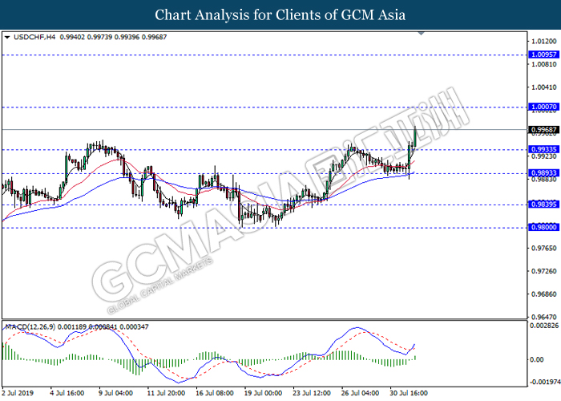Click the 30 Jul 16:00 time label
Image resolution: width=561 pixels, height=401 pixels.
(x=409, y=393)
